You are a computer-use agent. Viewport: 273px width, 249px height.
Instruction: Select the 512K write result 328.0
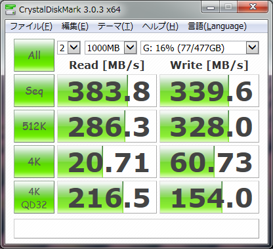click(209, 126)
